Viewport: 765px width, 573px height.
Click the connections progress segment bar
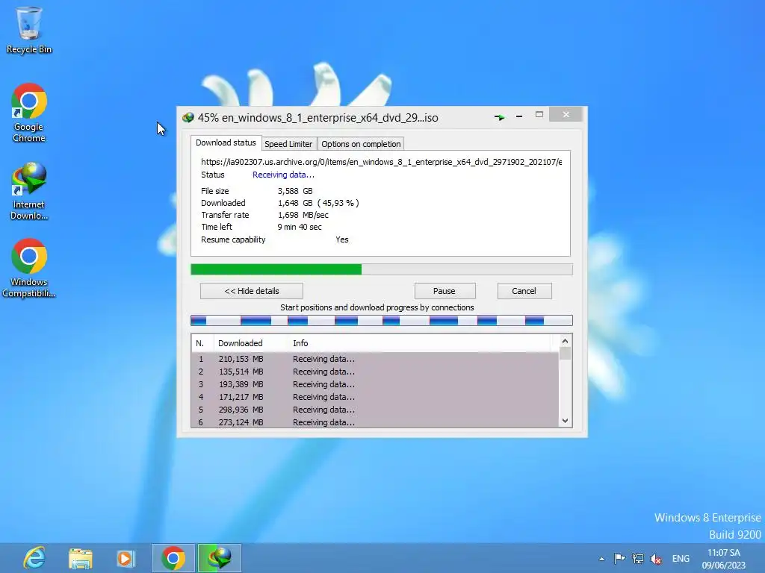click(x=381, y=320)
